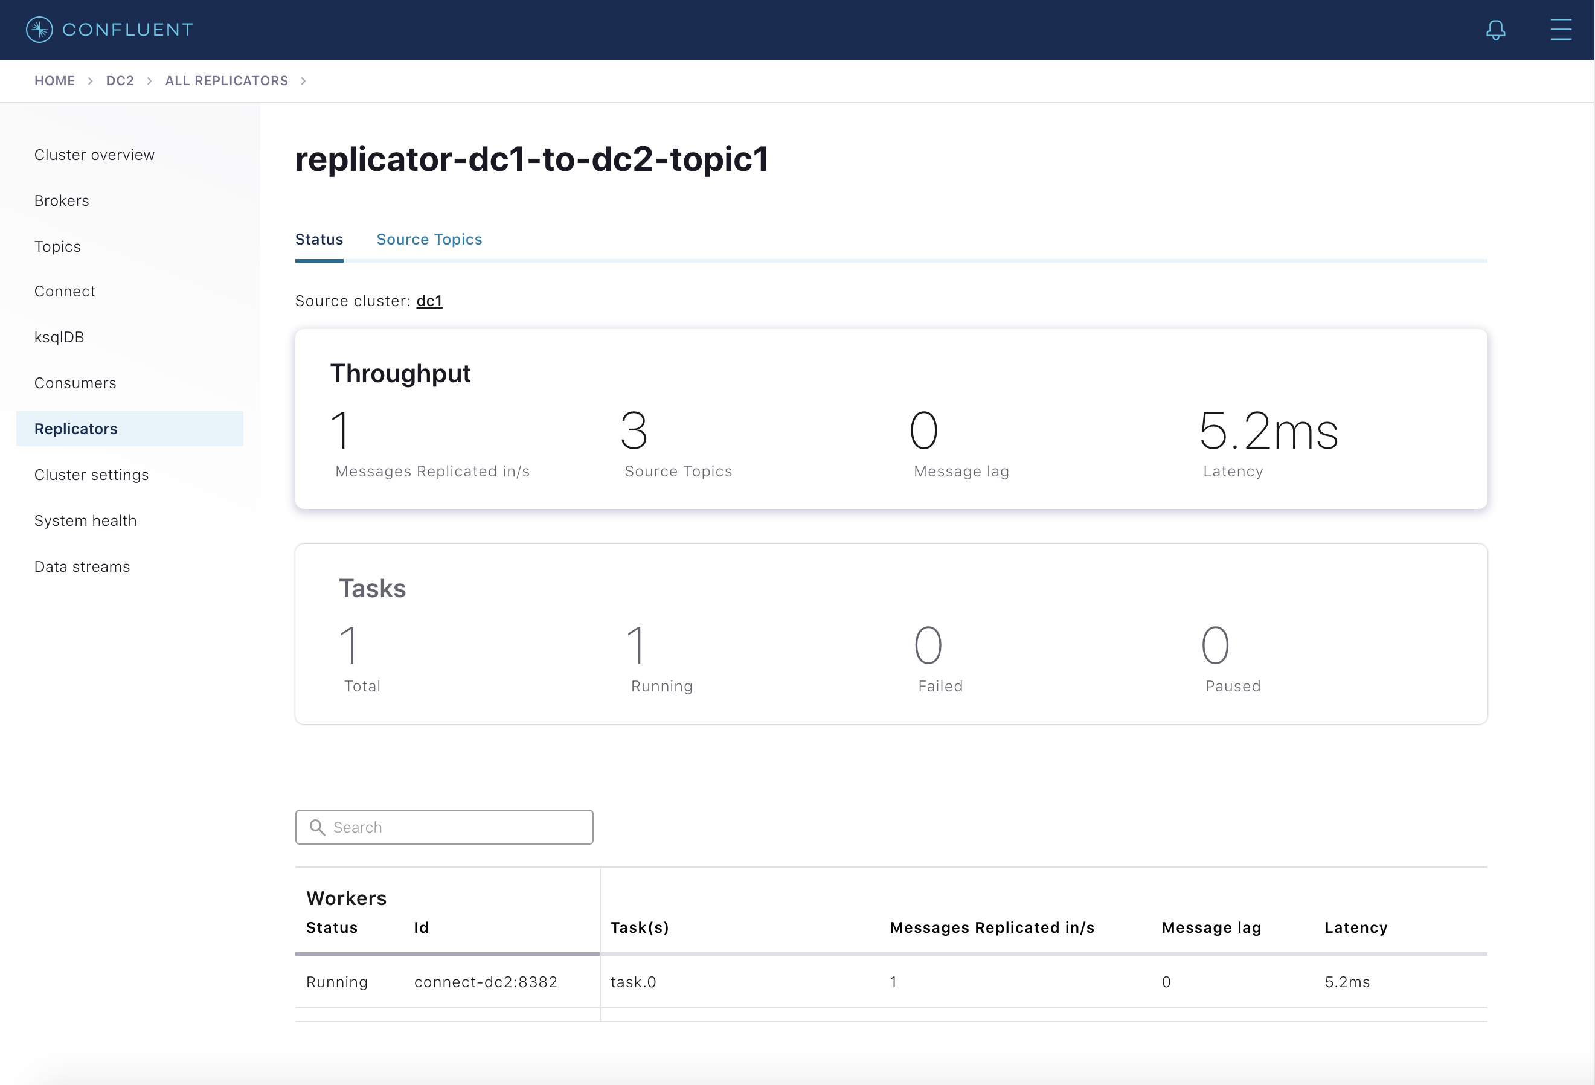The width and height of the screenshot is (1595, 1085).
Task: Go to the HOME breadcrumb
Action: (55, 80)
